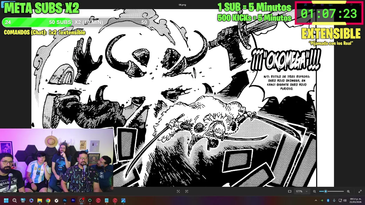
Task: Open the Bluetooth tray icon
Action: (328, 200)
